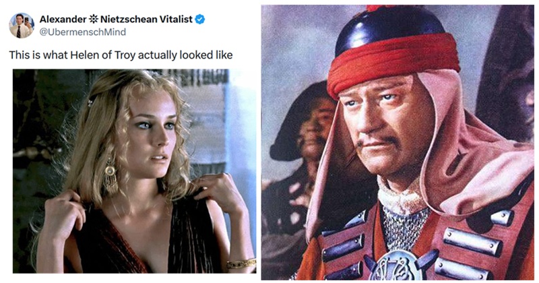Open the tweet author's profile avatar
This screenshot has width=539, height=283.
[x=22, y=26]
